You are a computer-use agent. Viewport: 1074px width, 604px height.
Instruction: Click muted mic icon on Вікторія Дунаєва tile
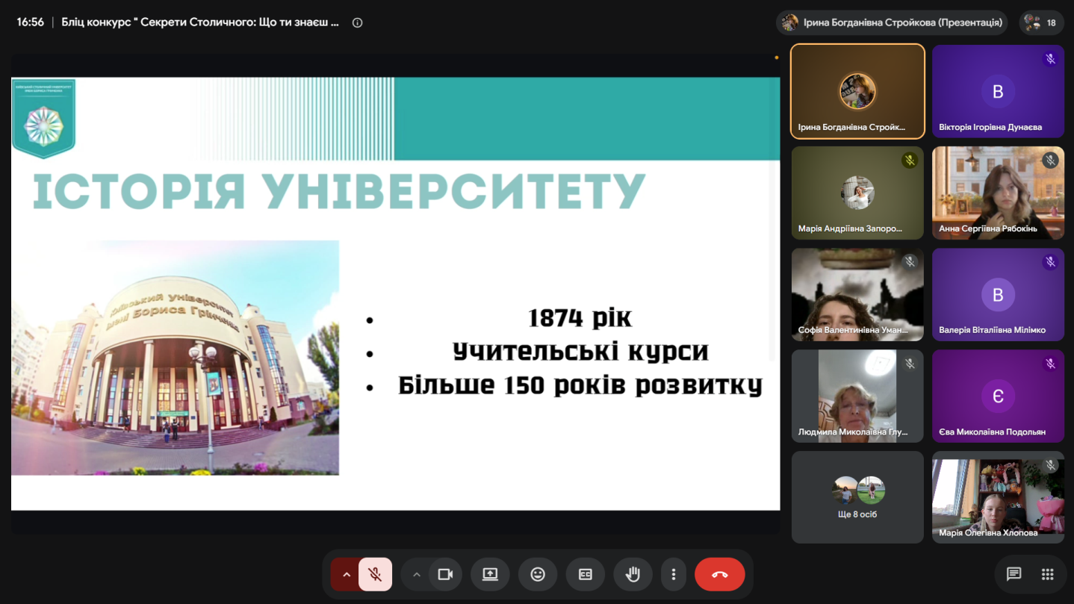(1050, 59)
